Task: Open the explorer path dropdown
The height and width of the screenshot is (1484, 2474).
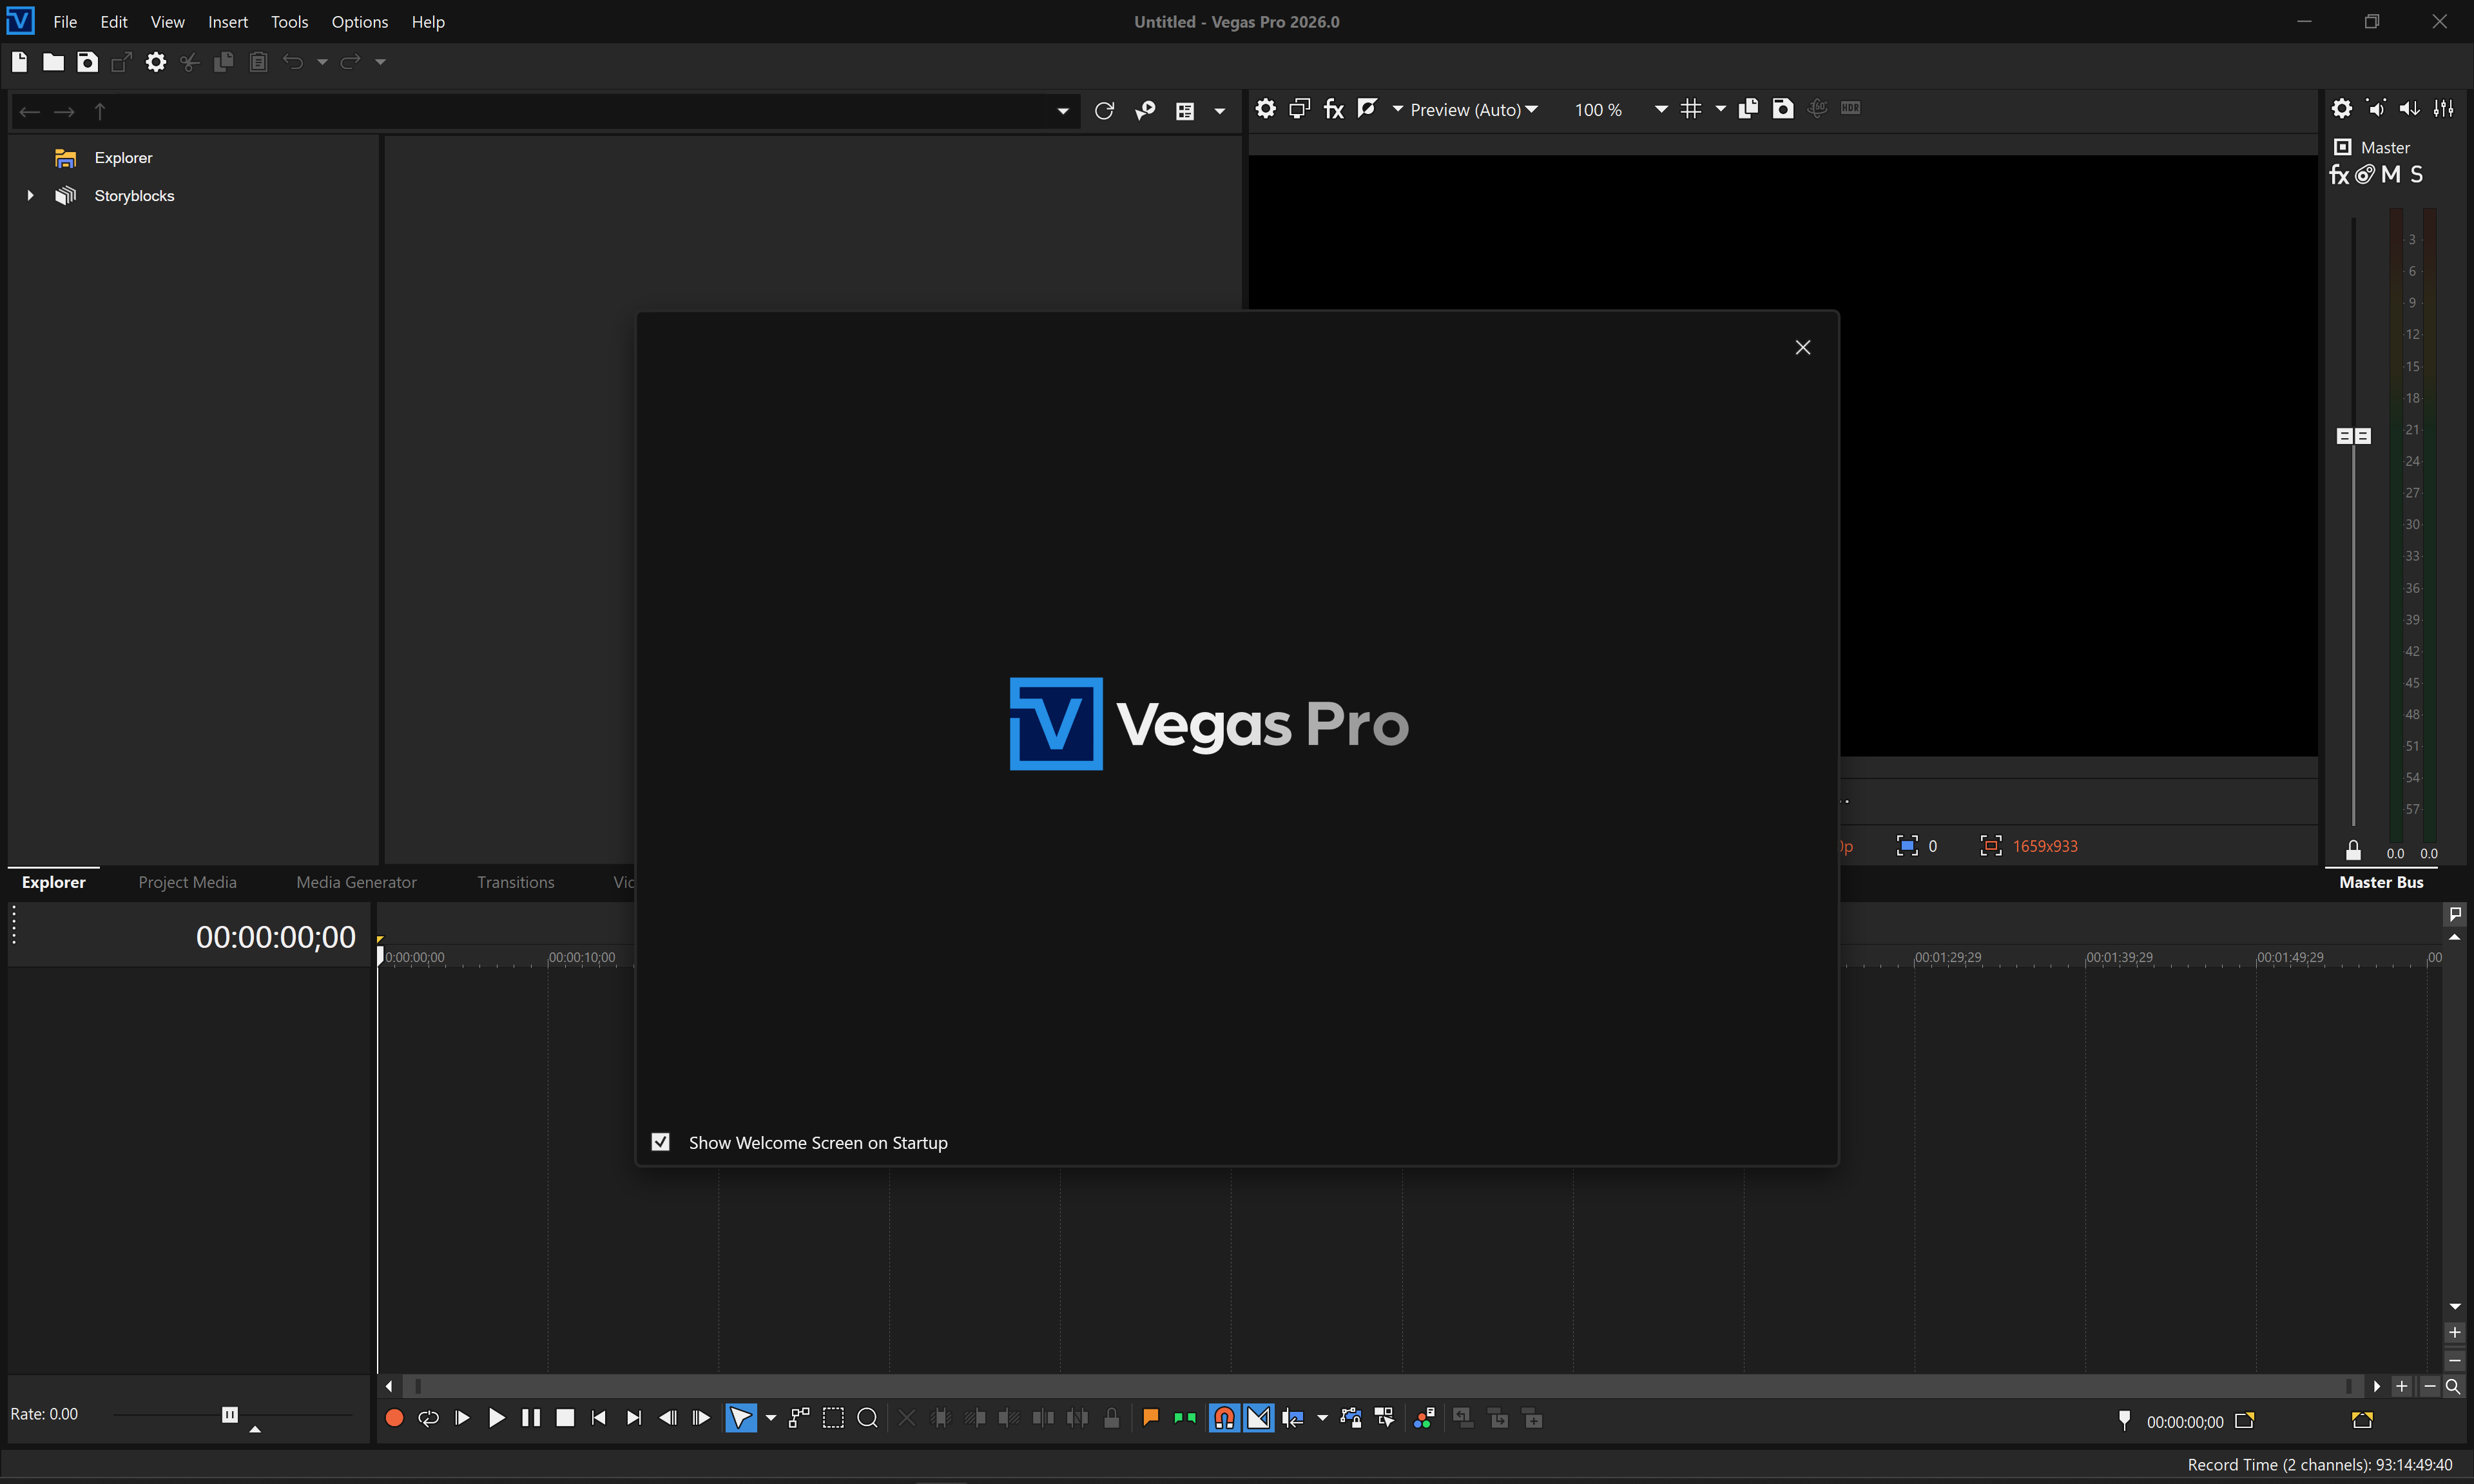Action: pyautogui.click(x=1063, y=111)
